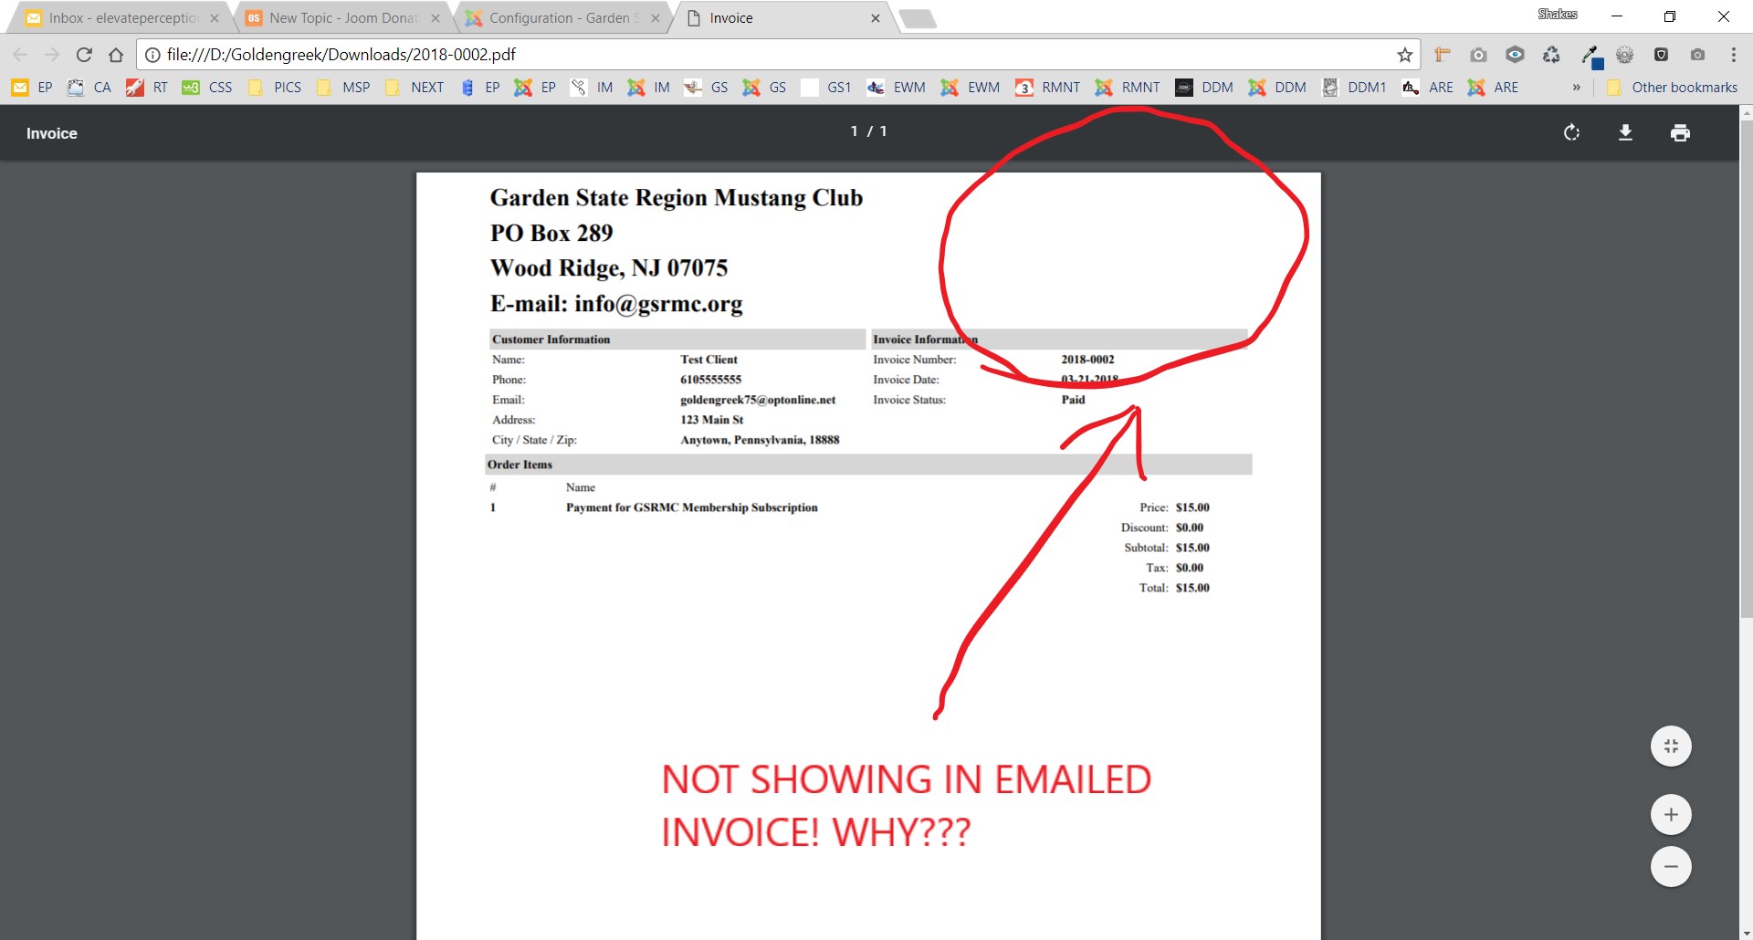This screenshot has height=940, width=1753.
Task: Open the Other bookmarks folder
Action: coord(1673,88)
